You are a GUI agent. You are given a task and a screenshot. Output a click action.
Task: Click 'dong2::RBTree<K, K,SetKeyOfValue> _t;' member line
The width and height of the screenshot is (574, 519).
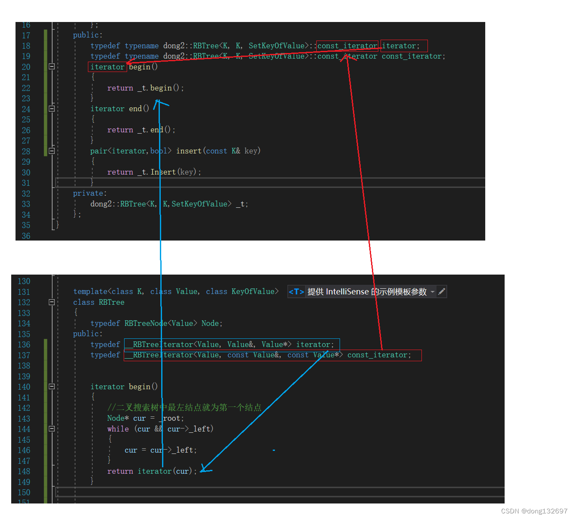tap(169, 204)
